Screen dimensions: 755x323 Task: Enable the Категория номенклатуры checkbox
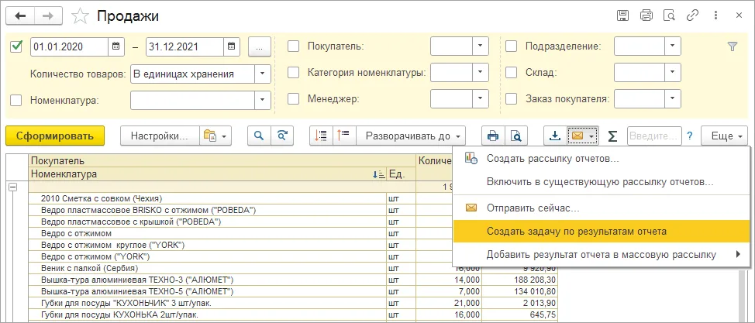pyautogui.click(x=293, y=73)
